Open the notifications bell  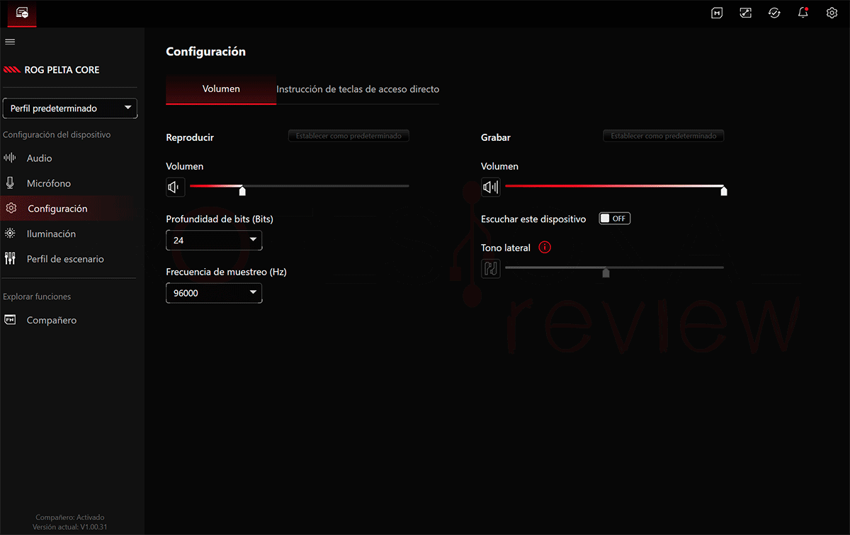click(803, 13)
